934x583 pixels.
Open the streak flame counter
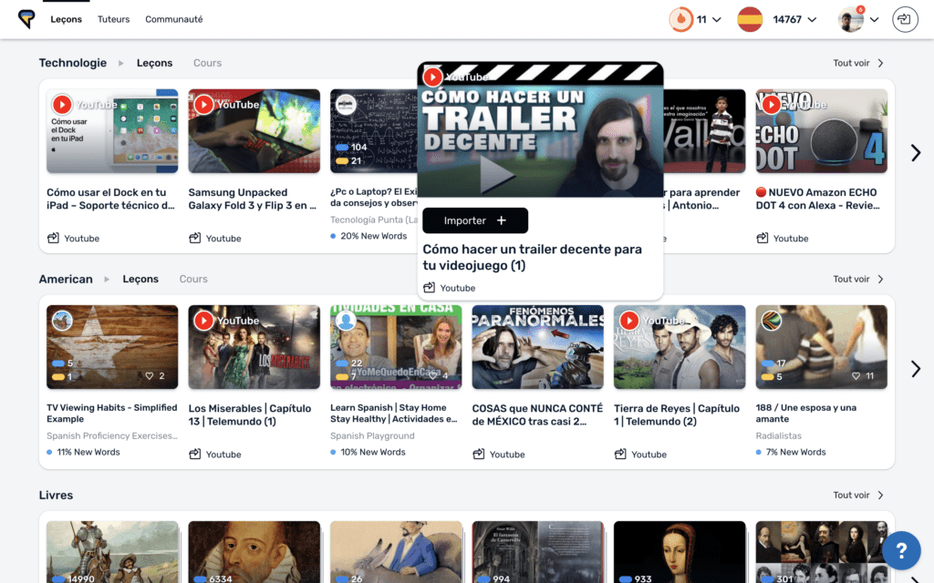pyautogui.click(x=680, y=19)
